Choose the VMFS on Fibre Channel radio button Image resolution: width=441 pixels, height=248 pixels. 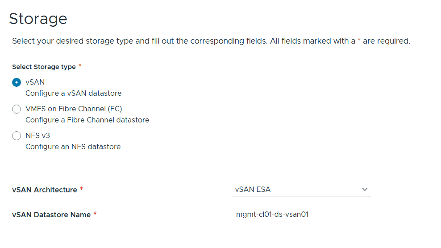[x=17, y=109]
